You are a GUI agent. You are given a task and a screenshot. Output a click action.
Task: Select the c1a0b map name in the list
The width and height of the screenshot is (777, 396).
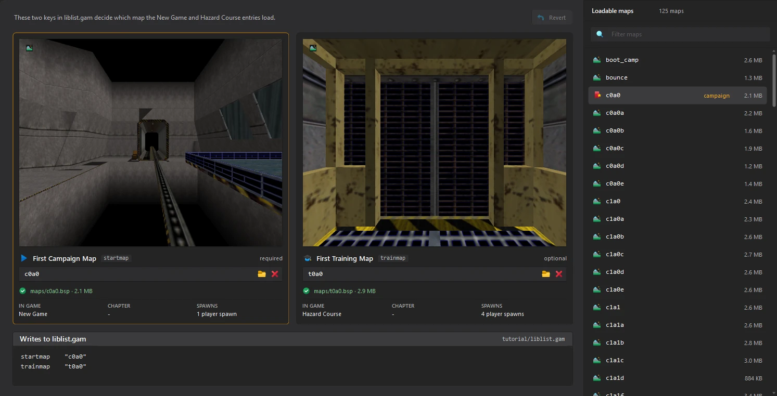click(615, 237)
